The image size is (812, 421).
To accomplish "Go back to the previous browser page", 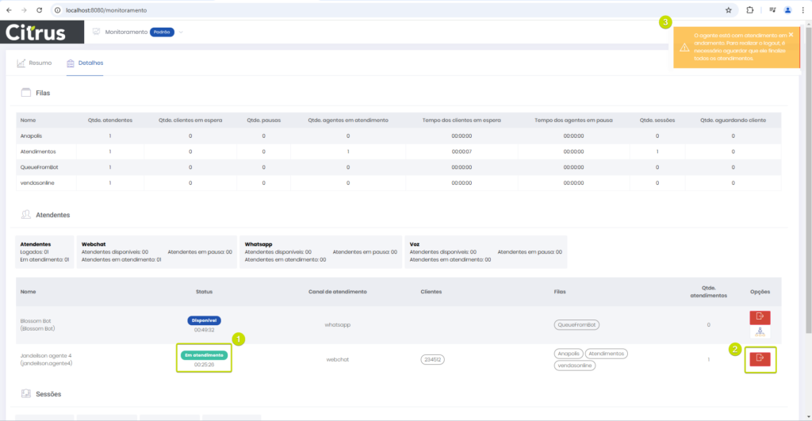I will (x=9, y=10).
